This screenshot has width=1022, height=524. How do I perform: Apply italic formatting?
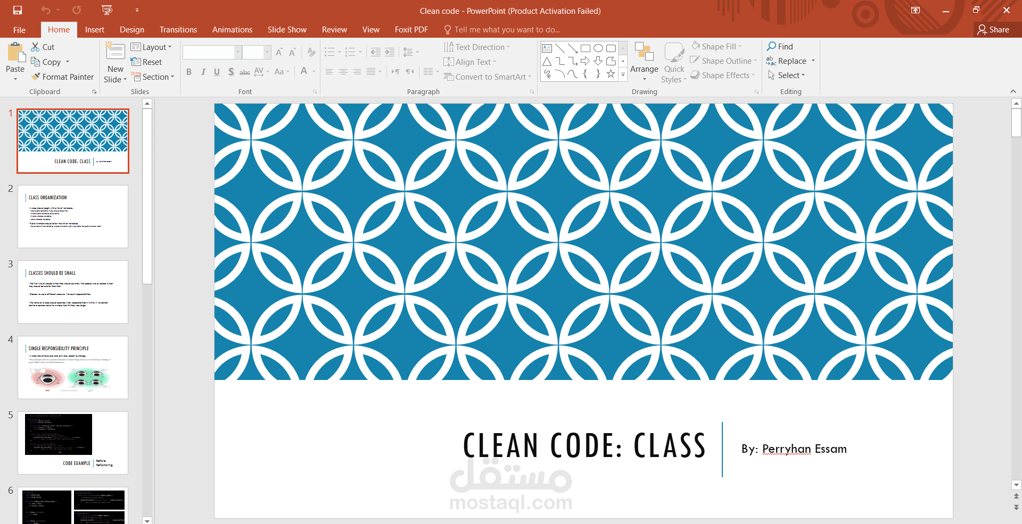tap(203, 72)
